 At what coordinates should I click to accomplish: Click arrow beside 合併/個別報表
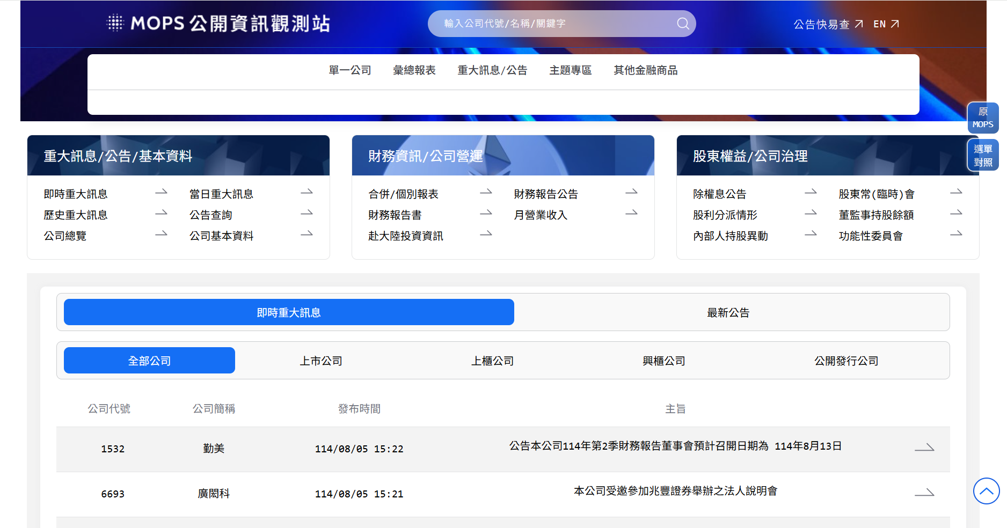[486, 192]
